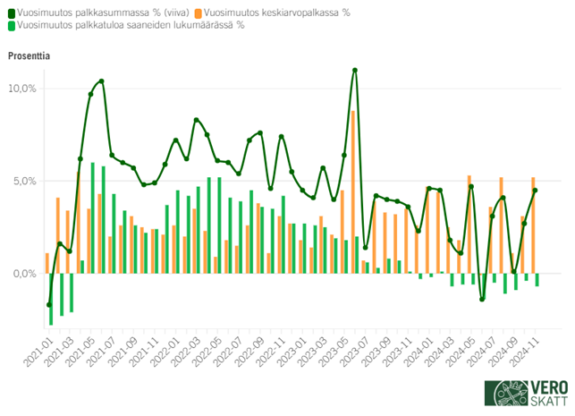Select the 5,0% y-axis label
Screen dimensions: 575x416
coord(24,181)
